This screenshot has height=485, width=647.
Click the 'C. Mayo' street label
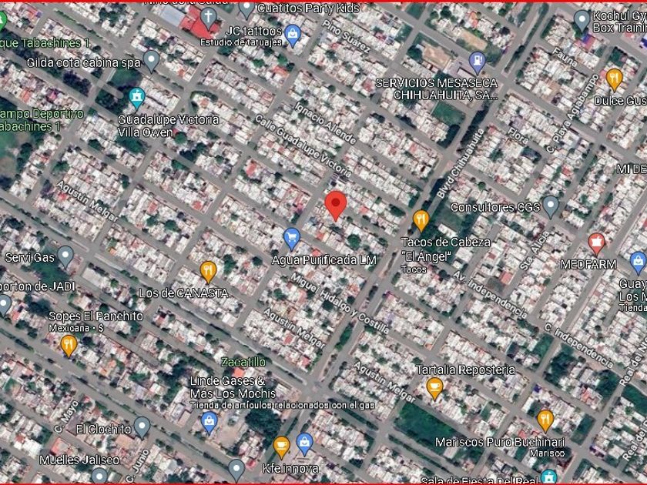pos(66,416)
